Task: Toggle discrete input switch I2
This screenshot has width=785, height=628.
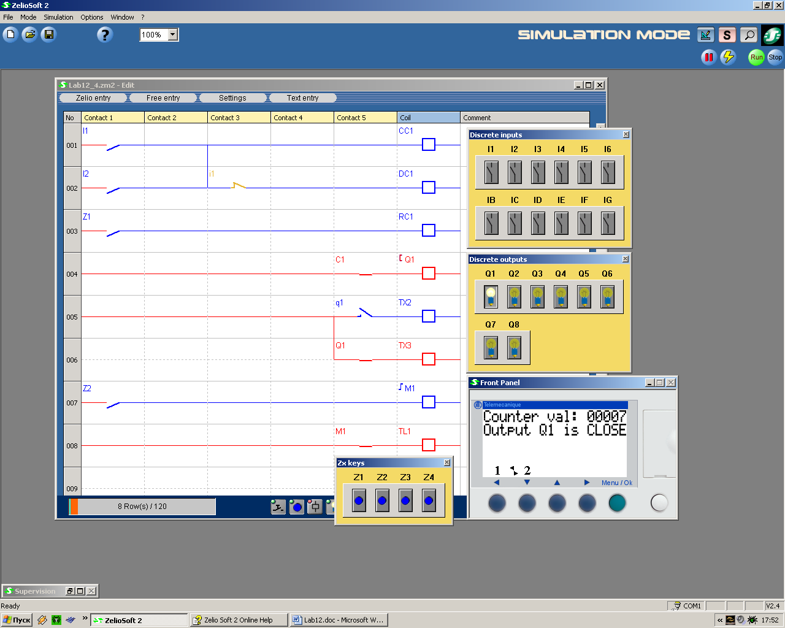Action: click(515, 172)
